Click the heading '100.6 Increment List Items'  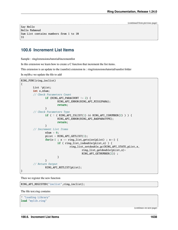47,50
